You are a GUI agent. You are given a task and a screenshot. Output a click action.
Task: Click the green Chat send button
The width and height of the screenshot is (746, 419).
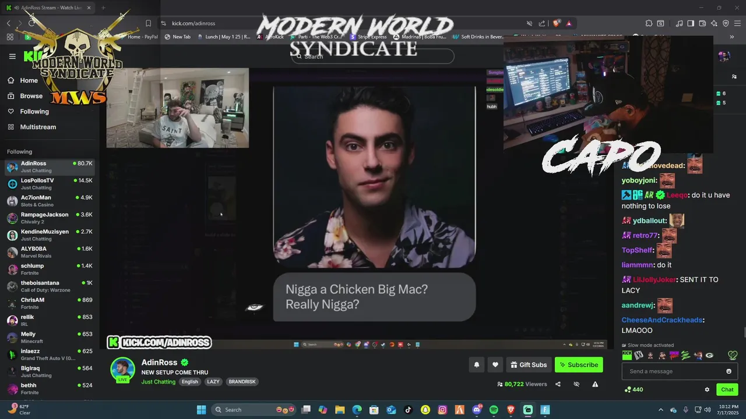click(727, 389)
